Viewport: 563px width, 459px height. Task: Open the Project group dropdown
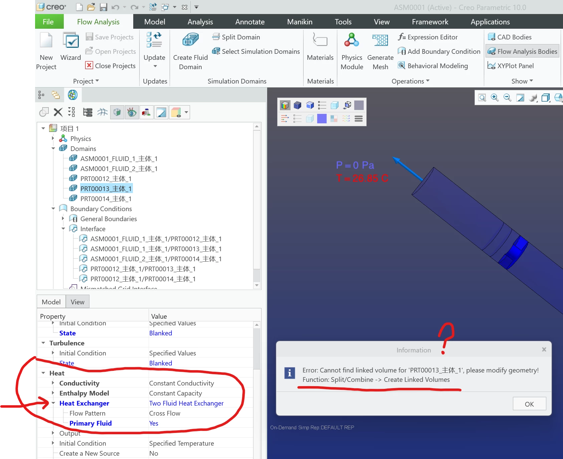point(86,81)
